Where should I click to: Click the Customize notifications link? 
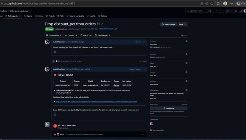[184, 105]
